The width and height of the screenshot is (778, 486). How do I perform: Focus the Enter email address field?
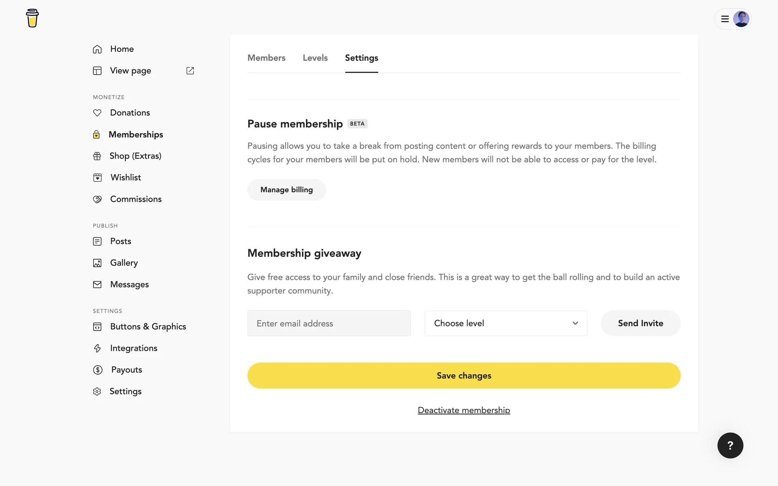(x=329, y=323)
